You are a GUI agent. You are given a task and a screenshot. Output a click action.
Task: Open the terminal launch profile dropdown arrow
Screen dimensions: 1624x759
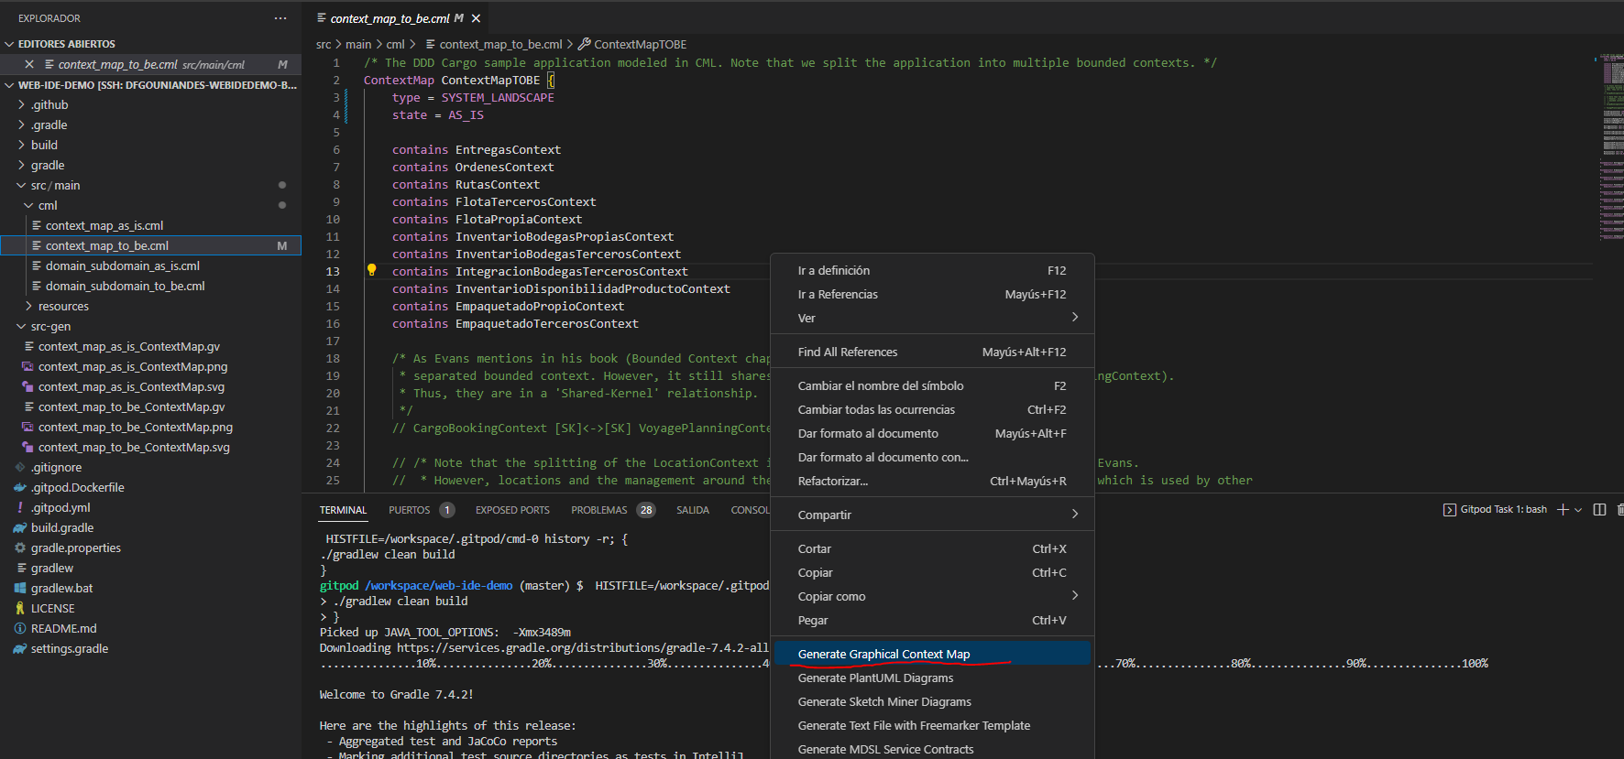click(1578, 510)
